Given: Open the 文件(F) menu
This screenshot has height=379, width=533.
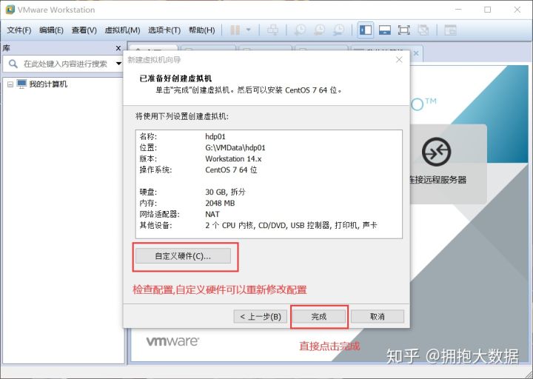Looking at the screenshot, I should click(x=19, y=30).
